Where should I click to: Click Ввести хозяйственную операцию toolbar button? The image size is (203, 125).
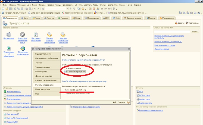77,13
